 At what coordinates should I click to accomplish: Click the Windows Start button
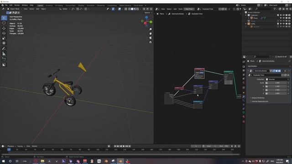pos(3,161)
